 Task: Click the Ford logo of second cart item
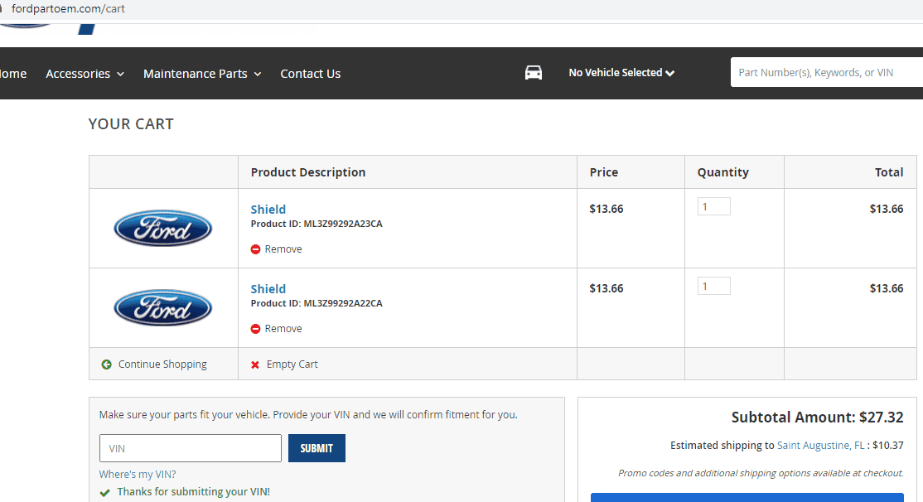163,307
